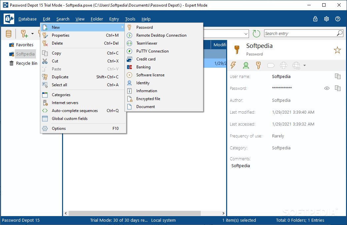Open the Tools menu
The width and height of the screenshot is (347, 225).
pyautogui.click(x=130, y=19)
